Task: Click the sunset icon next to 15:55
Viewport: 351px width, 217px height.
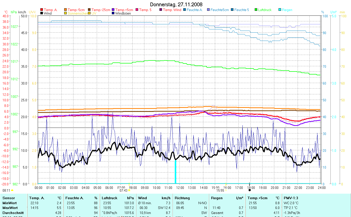Action: pyautogui.click(x=226, y=190)
